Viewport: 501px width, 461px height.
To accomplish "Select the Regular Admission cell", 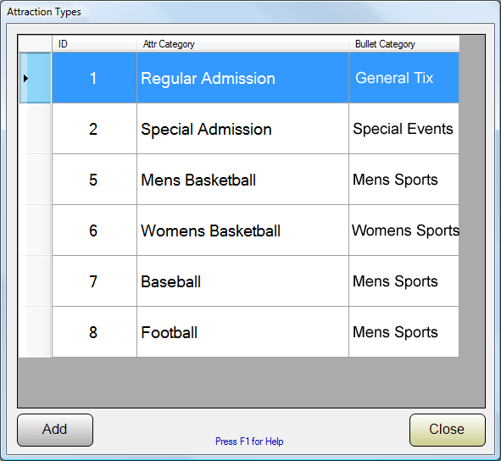I will (x=242, y=78).
